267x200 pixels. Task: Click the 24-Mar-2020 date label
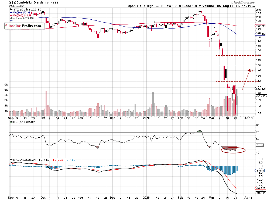17,6
